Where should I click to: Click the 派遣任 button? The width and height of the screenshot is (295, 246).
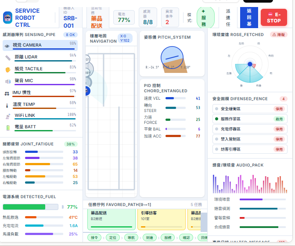228,18
